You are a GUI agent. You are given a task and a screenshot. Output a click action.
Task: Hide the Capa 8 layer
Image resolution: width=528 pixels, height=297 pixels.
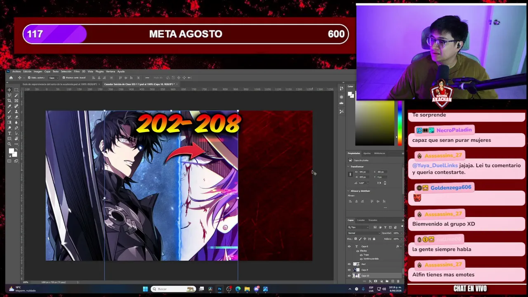click(349, 246)
